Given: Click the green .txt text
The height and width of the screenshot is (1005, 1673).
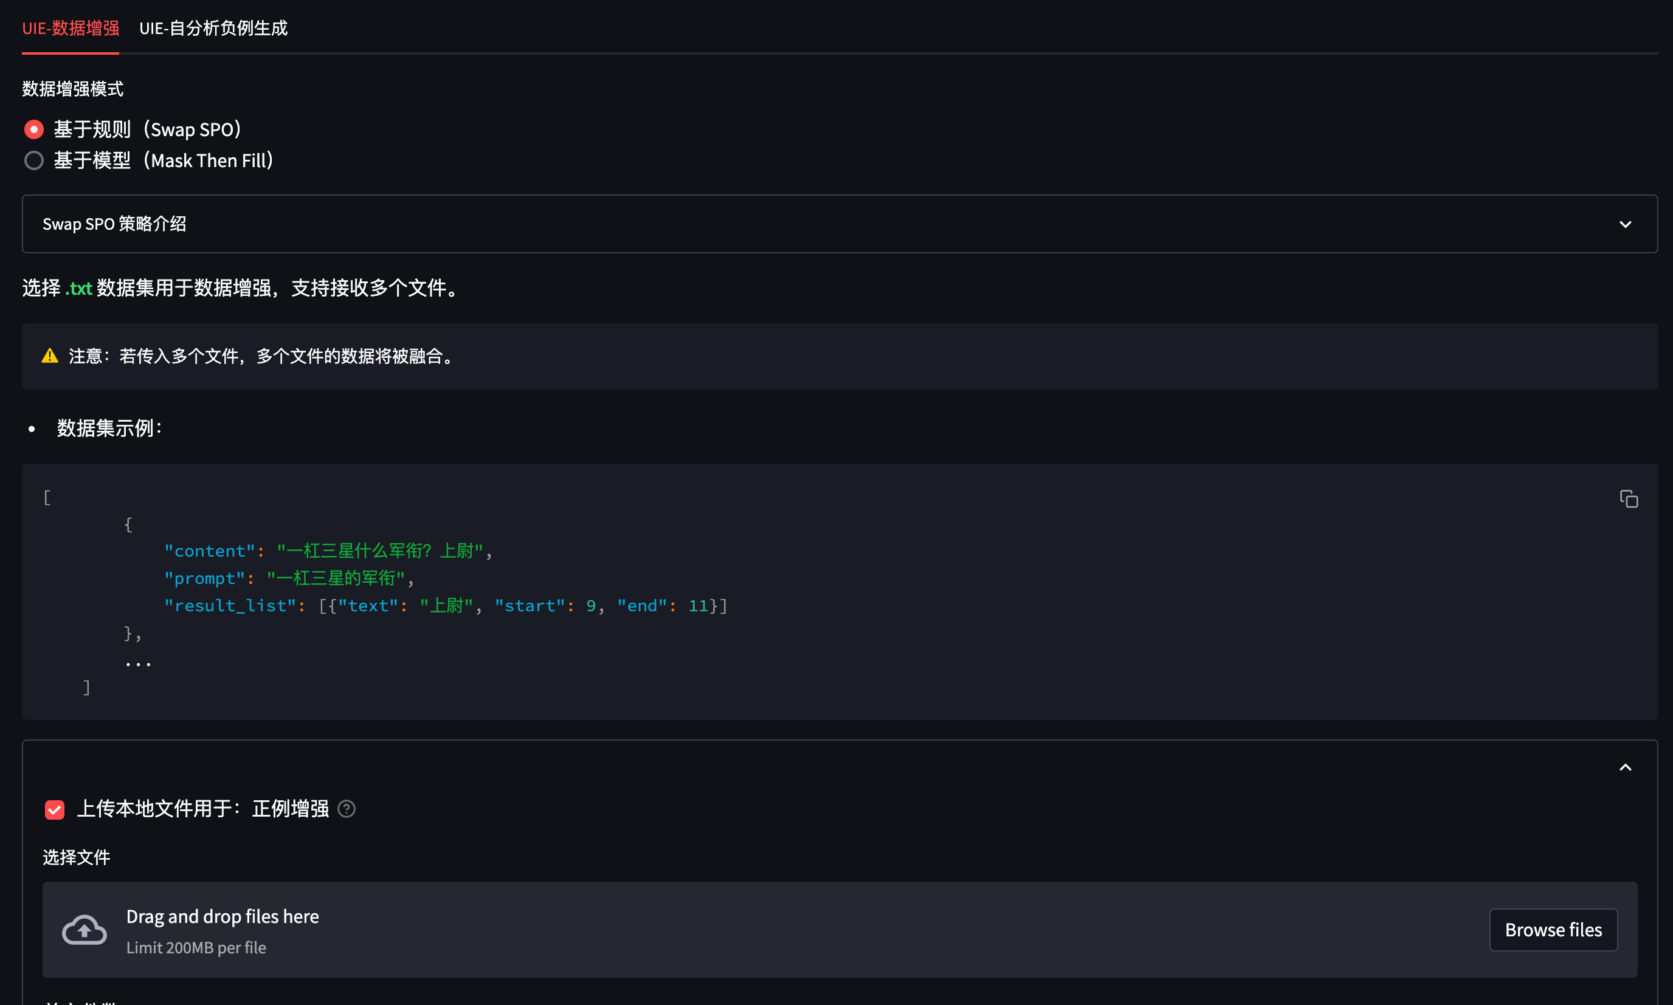Looking at the screenshot, I should click(x=78, y=289).
